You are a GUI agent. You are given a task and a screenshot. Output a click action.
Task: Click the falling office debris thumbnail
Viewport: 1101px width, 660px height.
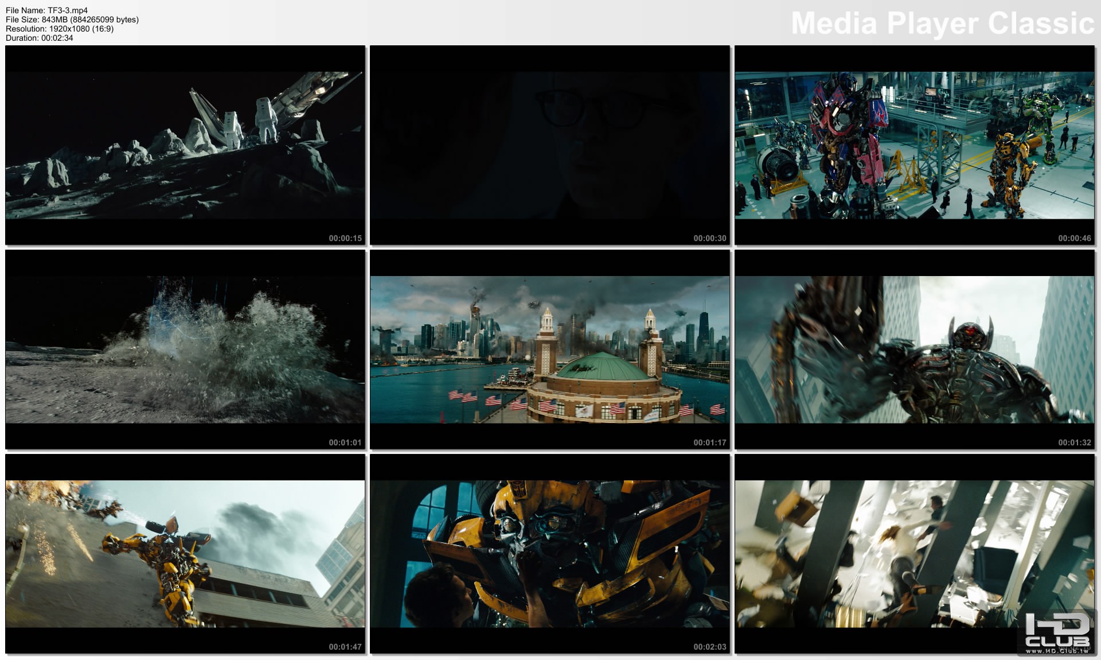tap(915, 554)
